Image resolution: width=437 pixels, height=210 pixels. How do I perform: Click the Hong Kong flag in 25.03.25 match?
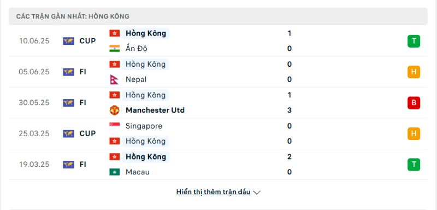point(114,141)
